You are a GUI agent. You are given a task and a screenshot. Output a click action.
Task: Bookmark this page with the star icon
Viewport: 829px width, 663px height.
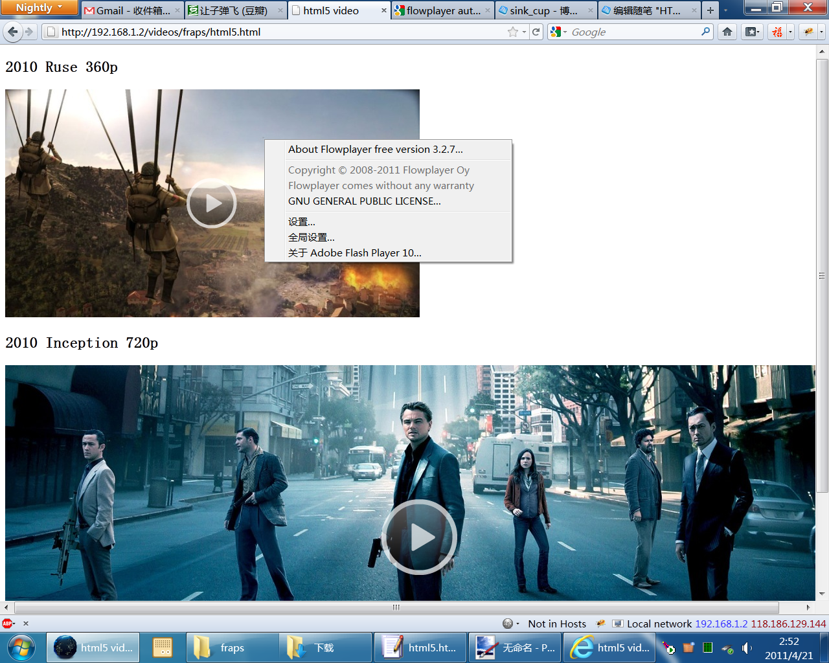(x=513, y=32)
